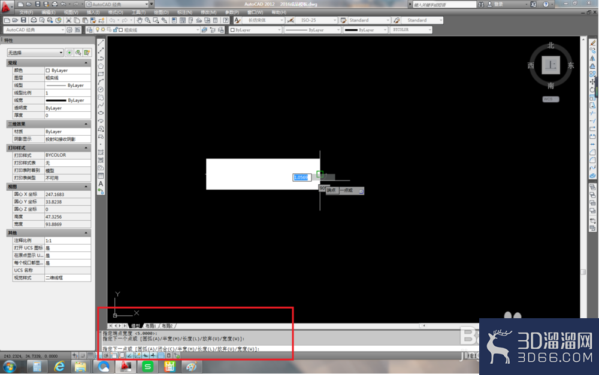Click the dynamic input 1.0569 field

point(302,178)
